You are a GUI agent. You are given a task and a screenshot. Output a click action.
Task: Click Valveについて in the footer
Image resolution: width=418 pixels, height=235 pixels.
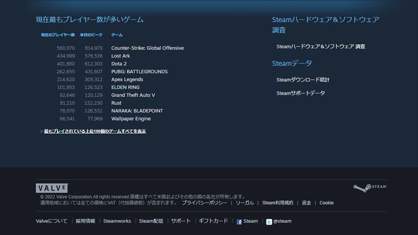coord(52,221)
